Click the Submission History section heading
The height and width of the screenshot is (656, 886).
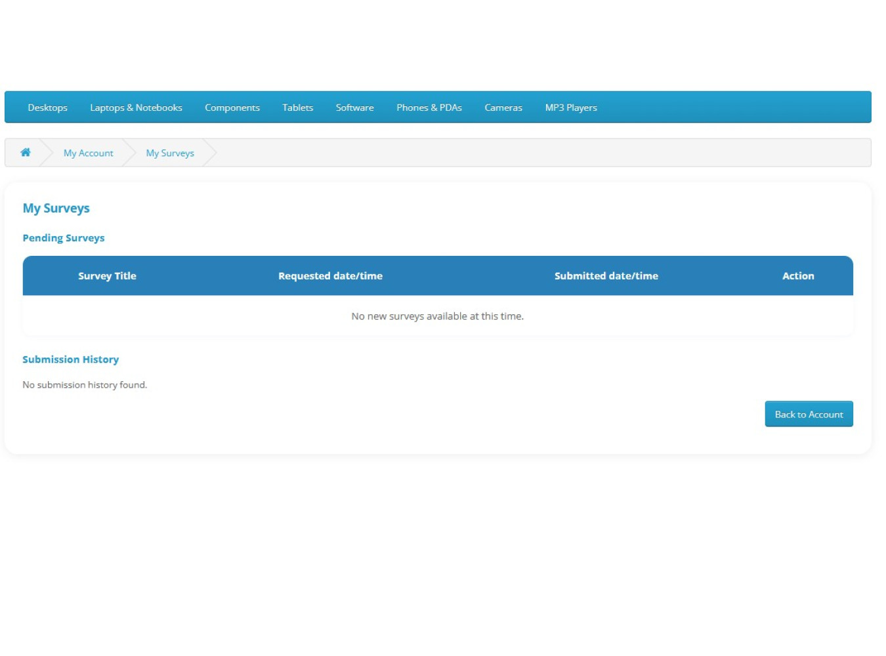tap(70, 359)
